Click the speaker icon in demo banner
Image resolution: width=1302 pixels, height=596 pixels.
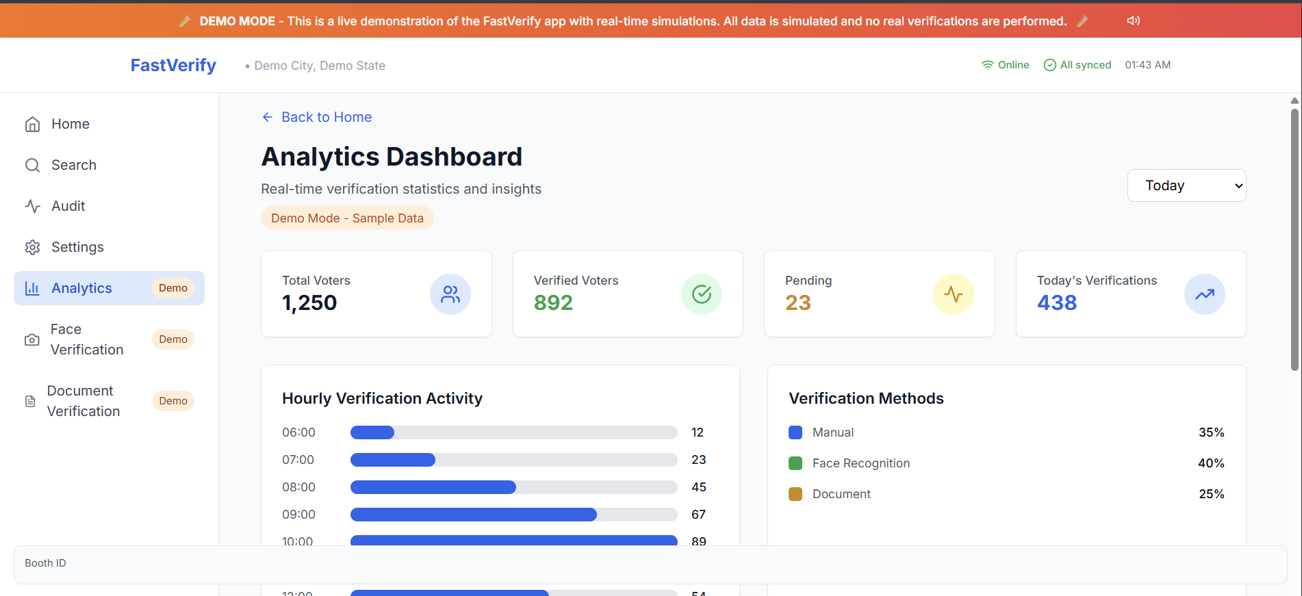[1134, 21]
